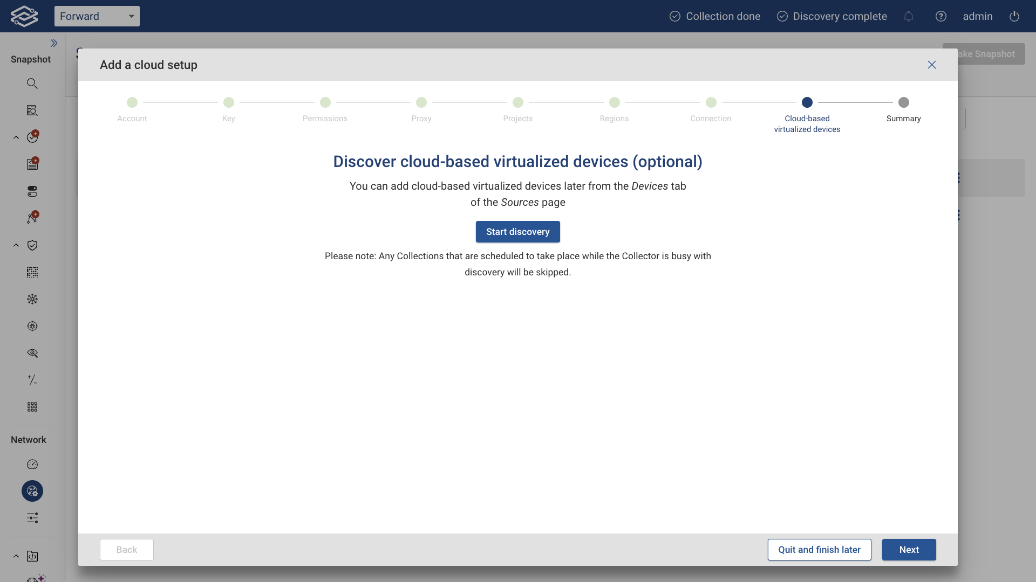Select the highlighted cloud sources icon under Network

pyautogui.click(x=32, y=491)
